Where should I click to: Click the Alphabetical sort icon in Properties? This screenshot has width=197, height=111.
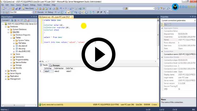tap(165, 24)
